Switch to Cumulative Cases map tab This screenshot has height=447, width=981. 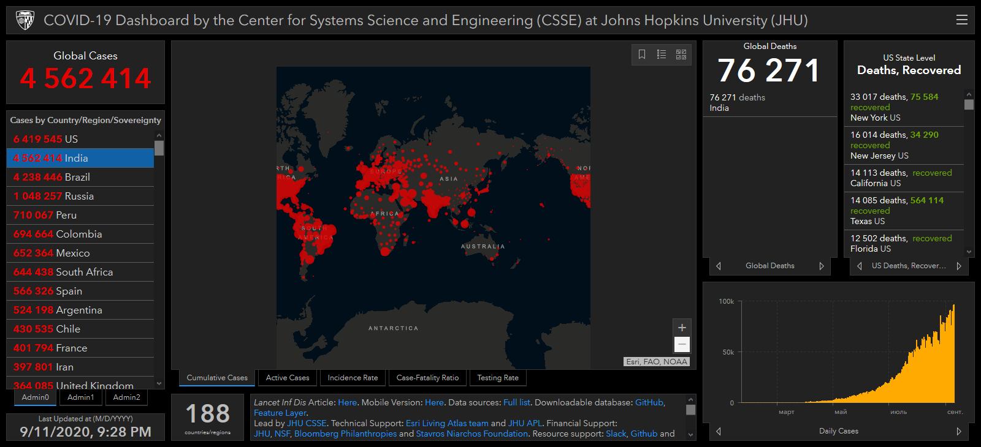[x=217, y=378]
